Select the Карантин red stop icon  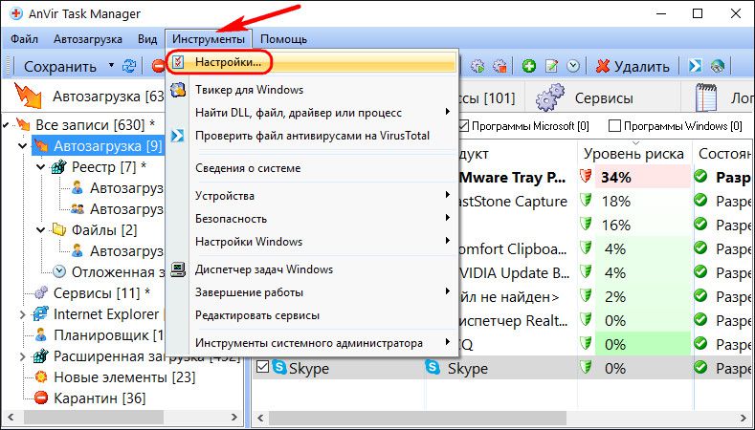click(41, 398)
